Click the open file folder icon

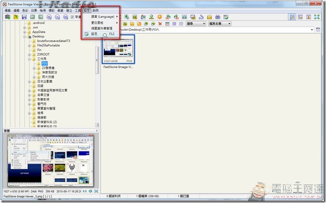[16, 17]
